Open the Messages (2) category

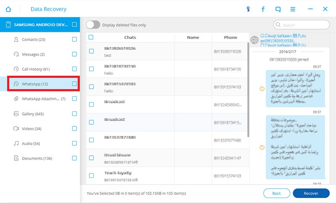pos(40,54)
